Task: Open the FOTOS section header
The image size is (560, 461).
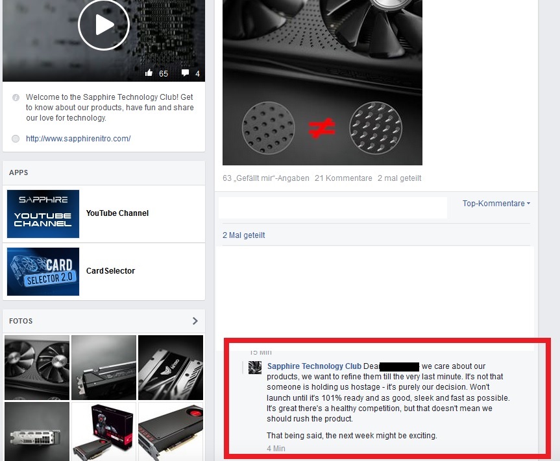Action: (21, 321)
